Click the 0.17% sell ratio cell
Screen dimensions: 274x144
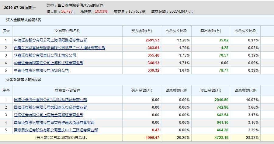tap(253, 40)
